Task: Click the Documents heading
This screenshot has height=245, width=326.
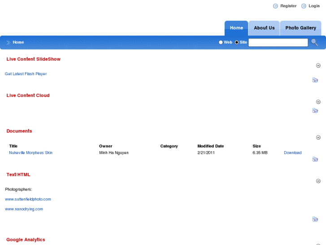Action: coord(19,131)
